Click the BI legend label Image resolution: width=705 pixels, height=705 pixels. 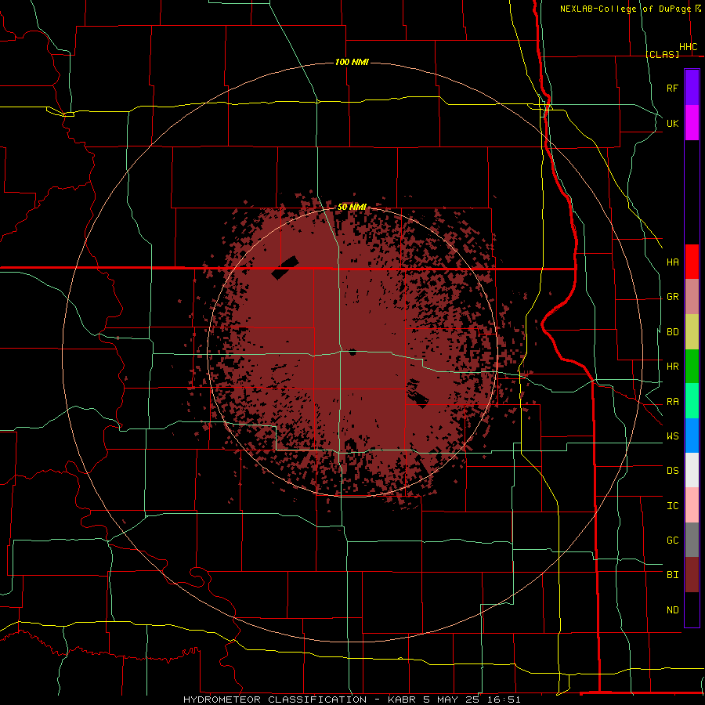(672, 575)
